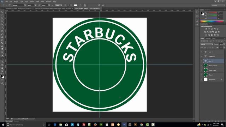
Task: Hide the Ellipse 1 copy 2 layer
Action: click(x=202, y=66)
